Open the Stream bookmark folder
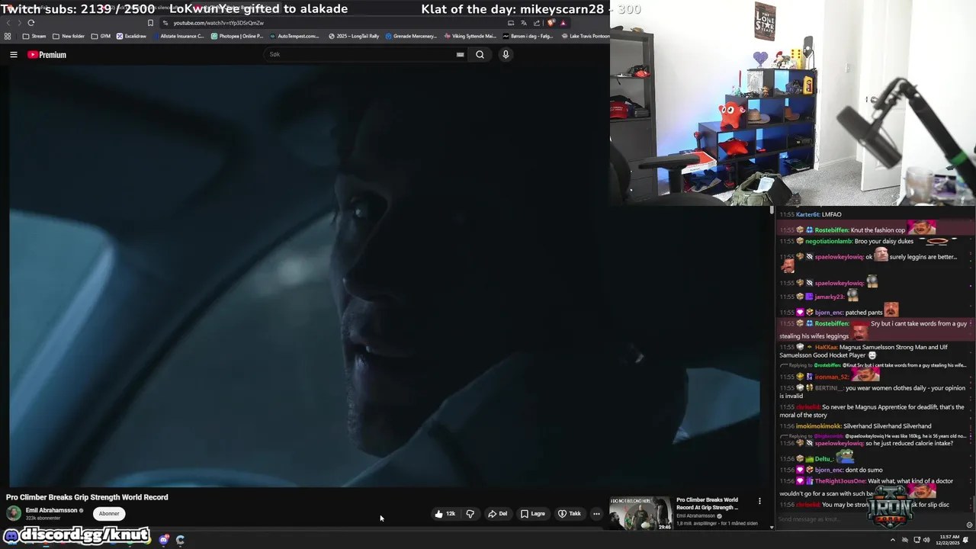Screen dimensions: 976x549 [34, 36]
